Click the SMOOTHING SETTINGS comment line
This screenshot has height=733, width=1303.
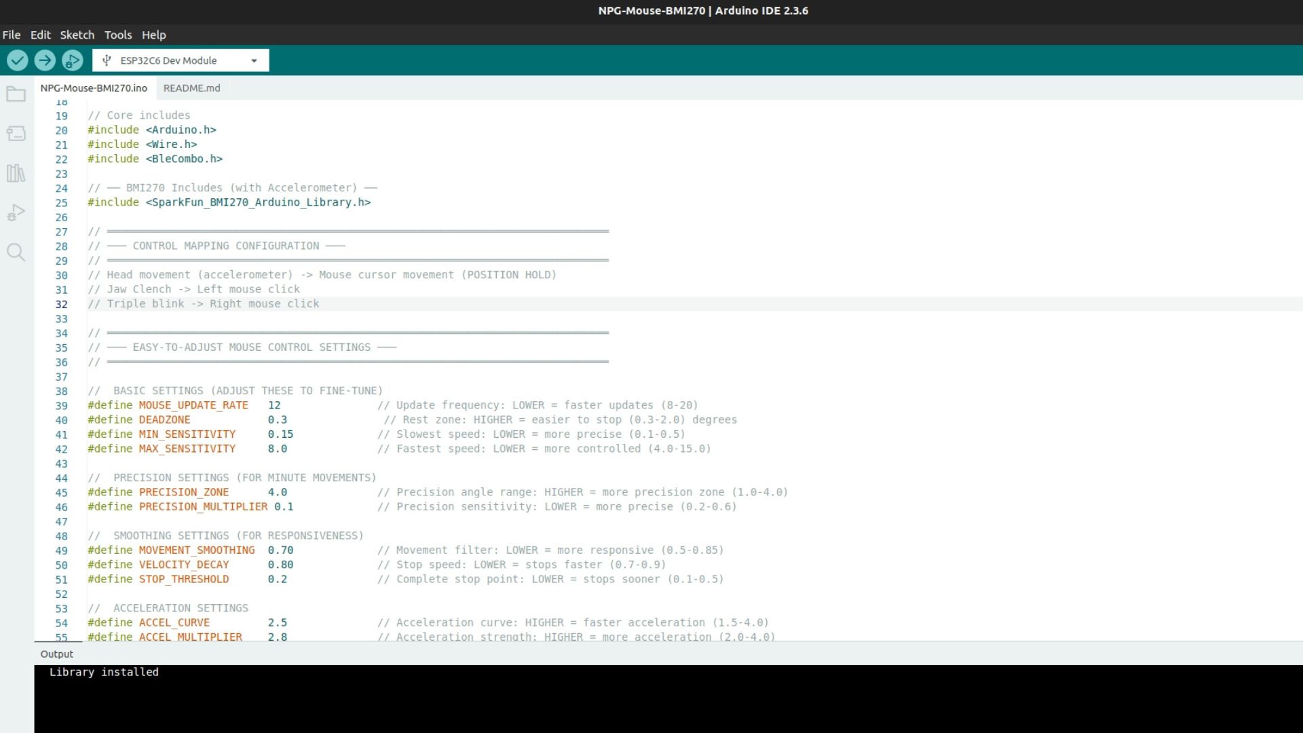pyautogui.click(x=226, y=536)
